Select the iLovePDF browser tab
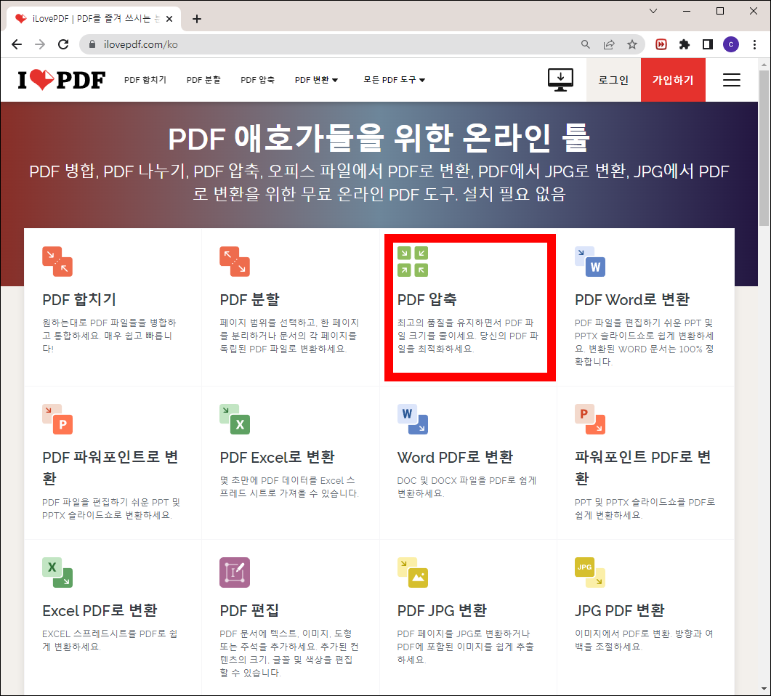This screenshot has height=696, width=771. pos(87,18)
